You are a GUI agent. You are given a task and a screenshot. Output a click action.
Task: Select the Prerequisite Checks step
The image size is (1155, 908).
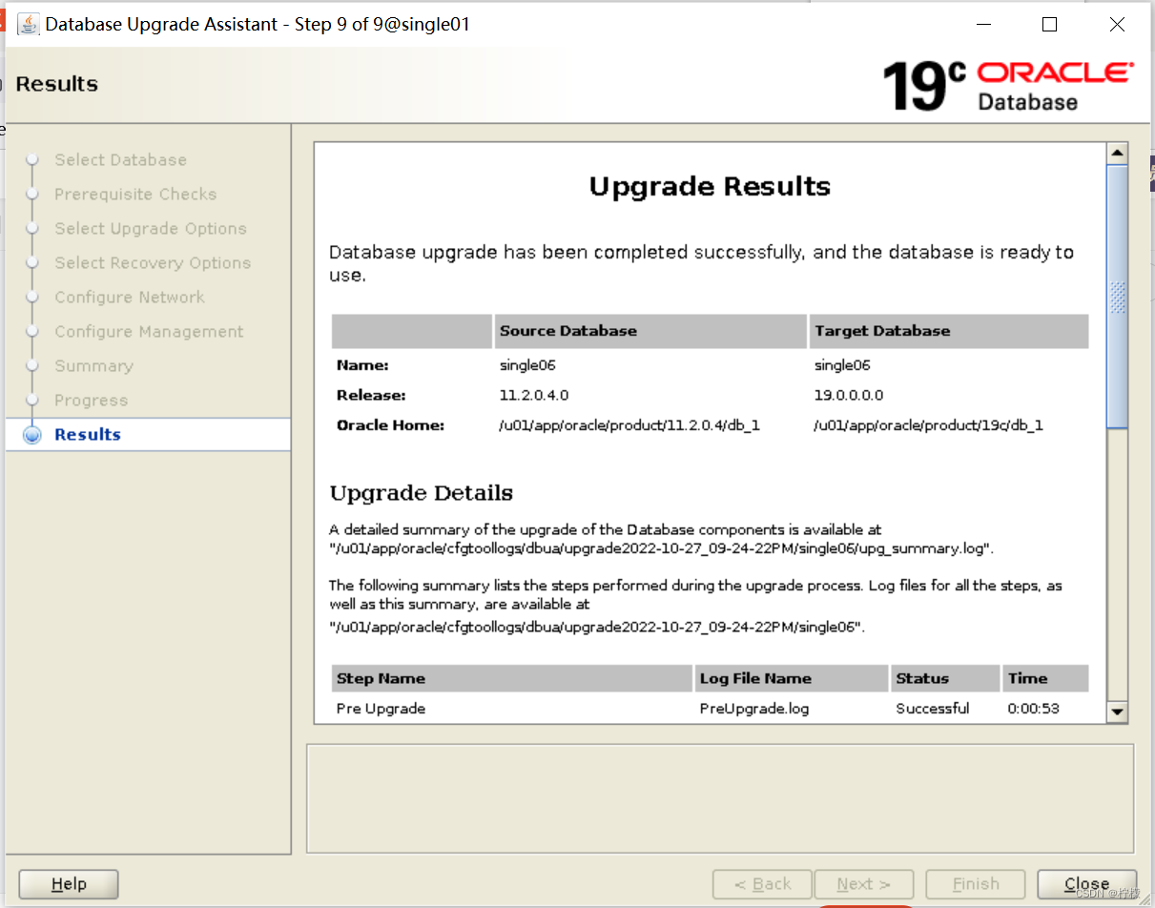point(135,194)
